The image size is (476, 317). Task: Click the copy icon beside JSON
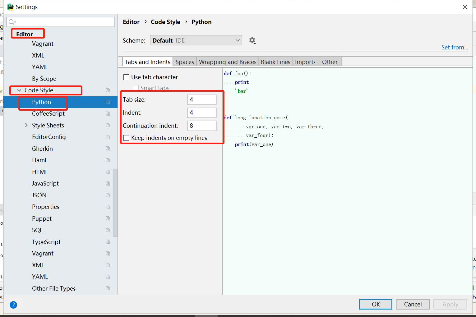108,195
